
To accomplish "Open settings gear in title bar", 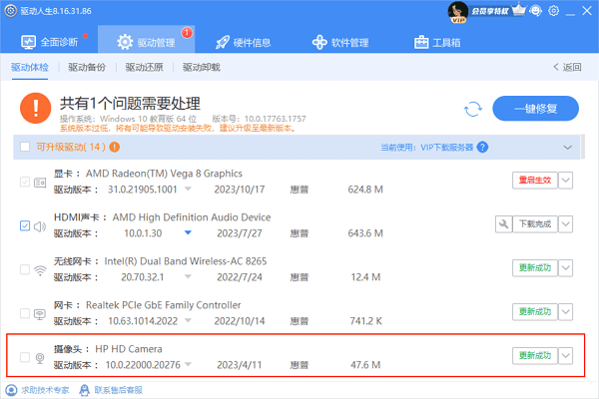I will coord(553,11).
